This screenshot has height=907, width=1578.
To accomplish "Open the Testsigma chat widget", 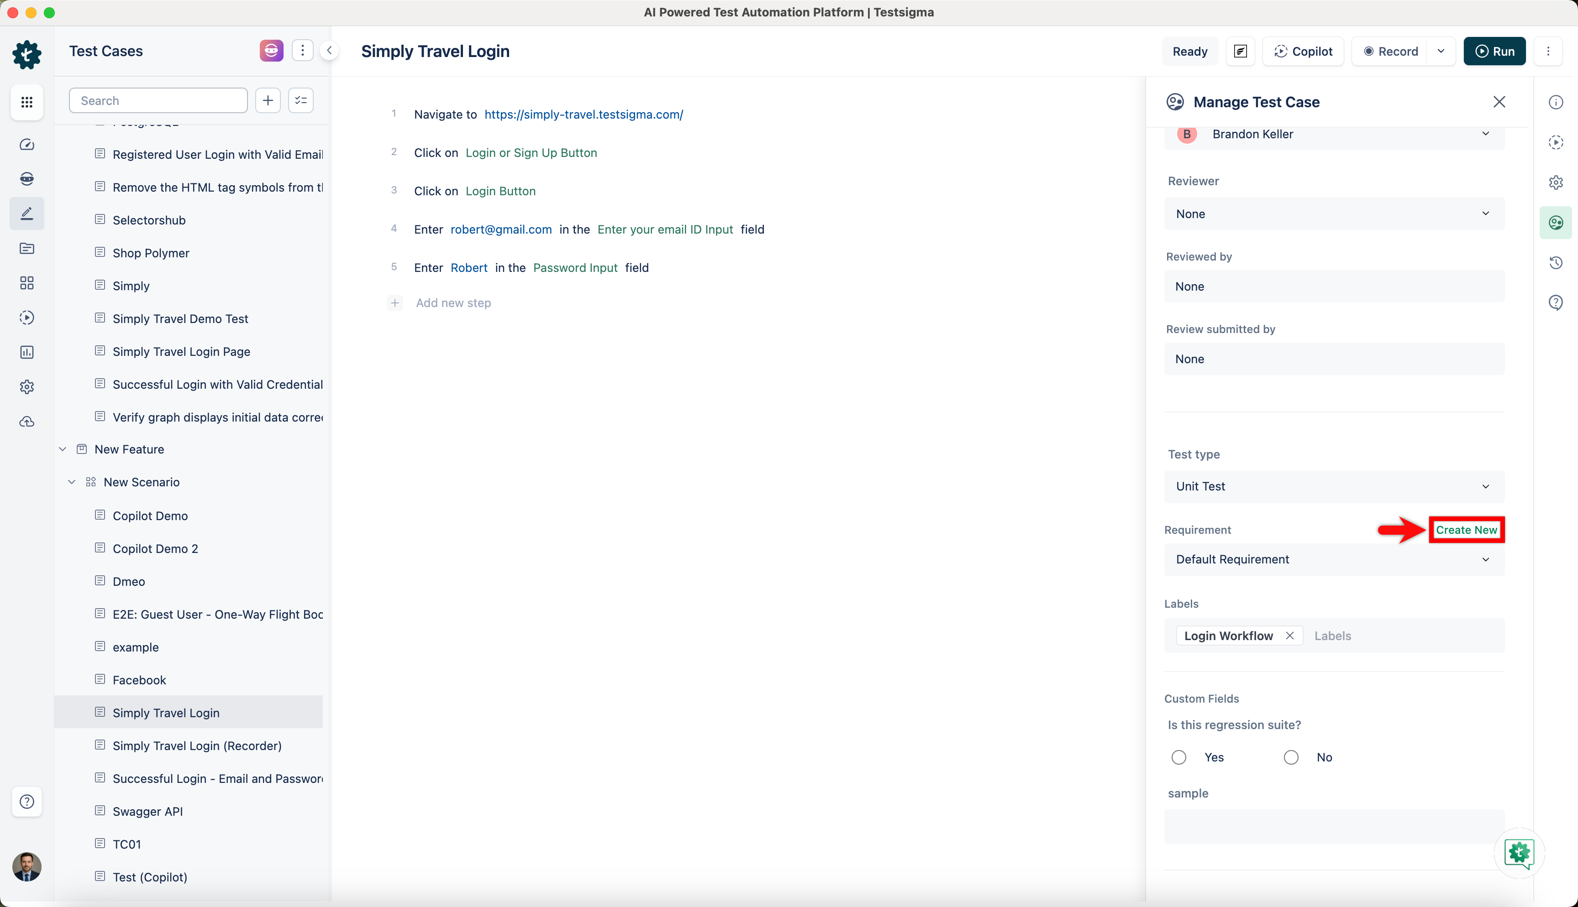I will tap(1519, 853).
